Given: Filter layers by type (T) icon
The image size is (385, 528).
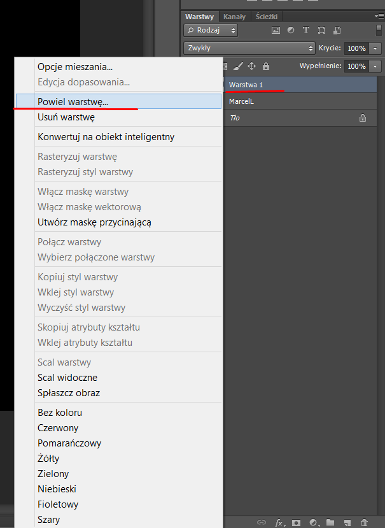Looking at the screenshot, I should [x=306, y=31].
